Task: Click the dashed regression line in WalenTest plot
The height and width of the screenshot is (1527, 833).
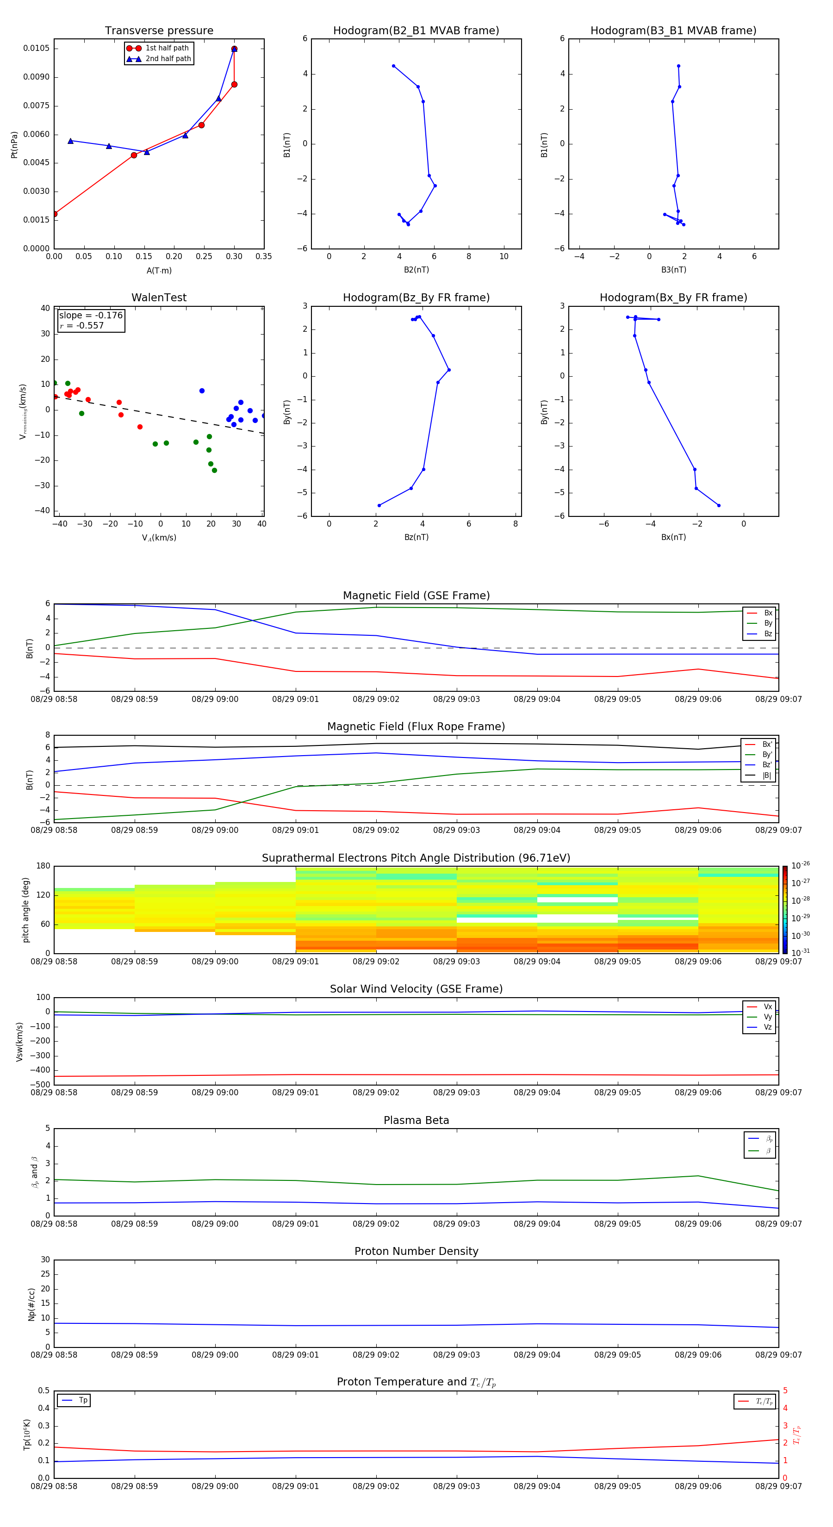Action: (x=159, y=414)
